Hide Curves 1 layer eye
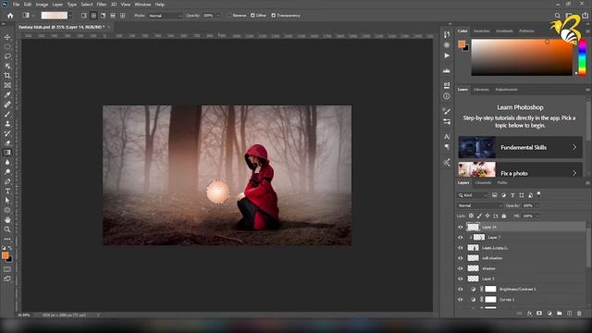The width and height of the screenshot is (592, 333). tap(461, 300)
